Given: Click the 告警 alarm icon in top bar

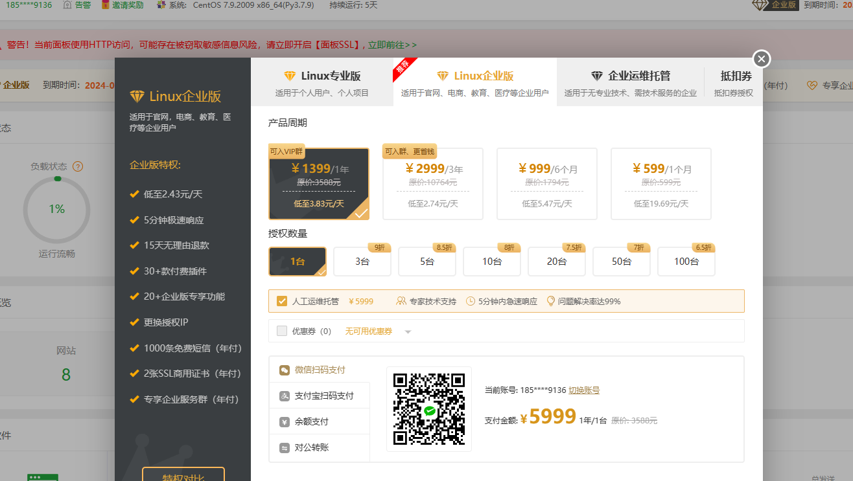Looking at the screenshot, I should click(67, 5).
